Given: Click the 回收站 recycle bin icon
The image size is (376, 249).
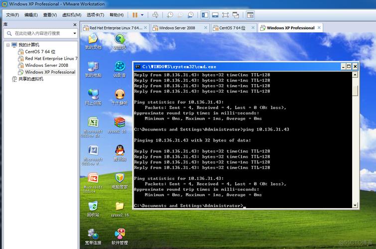Looking at the screenshot, I should [93, 209].
